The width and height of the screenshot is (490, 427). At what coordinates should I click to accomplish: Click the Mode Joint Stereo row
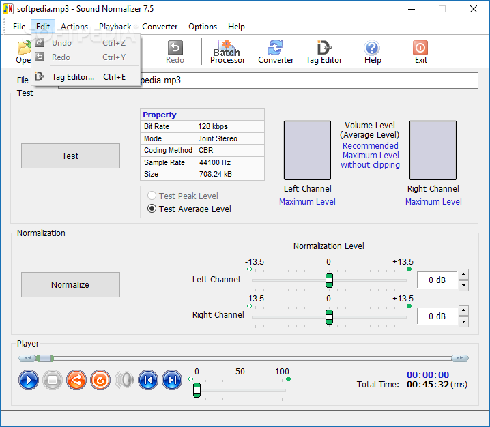[x=202, y=138]
